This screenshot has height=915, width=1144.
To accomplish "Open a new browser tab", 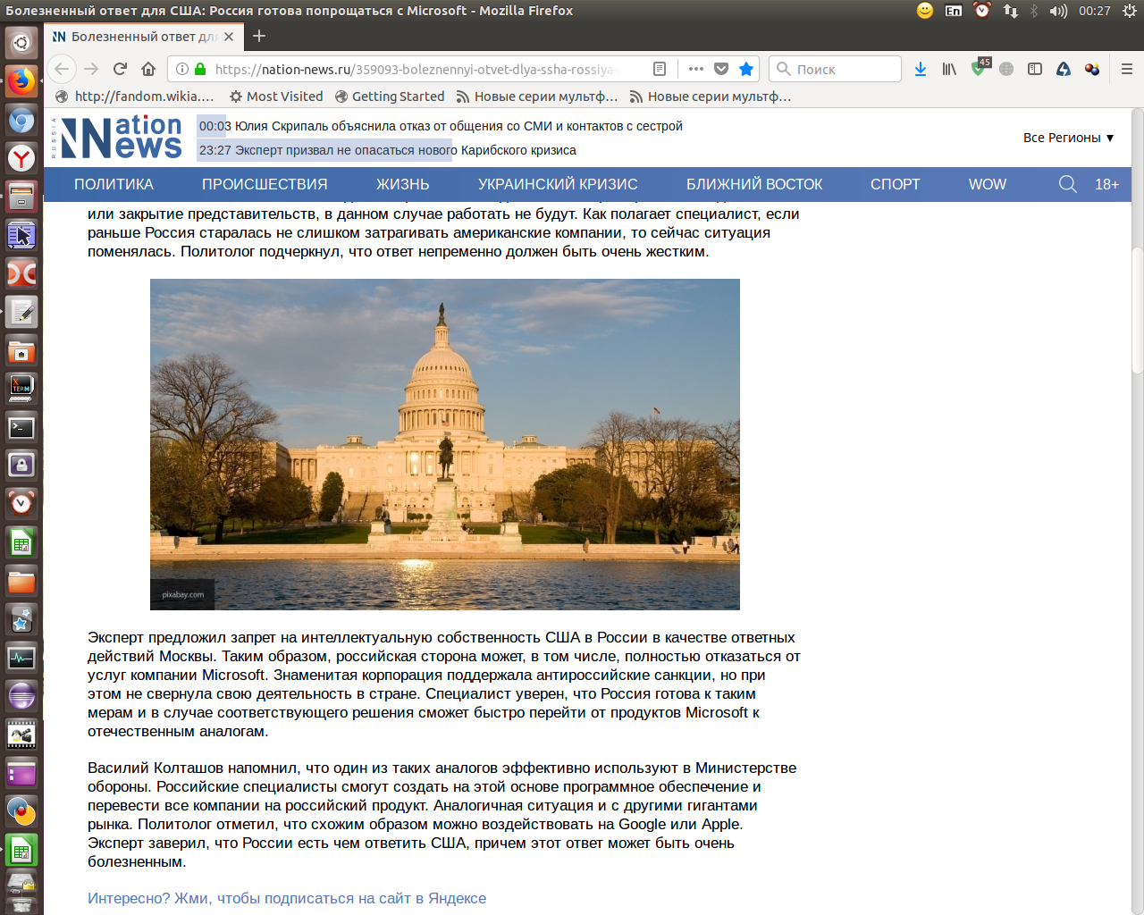I will click(259, 36).
